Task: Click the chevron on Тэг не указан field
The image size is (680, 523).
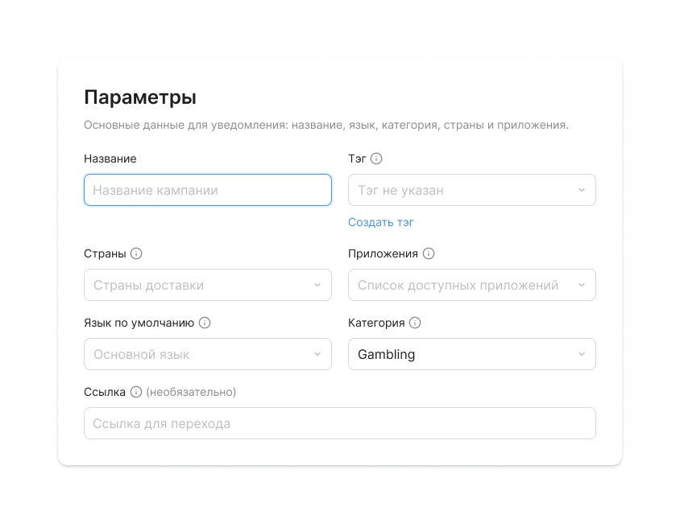Action: tap(582, 190)
